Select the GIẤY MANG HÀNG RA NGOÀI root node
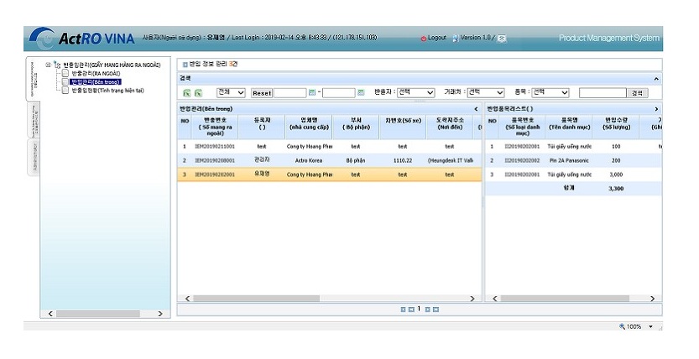This screenshot has width=699, height=359. point(112,65)
